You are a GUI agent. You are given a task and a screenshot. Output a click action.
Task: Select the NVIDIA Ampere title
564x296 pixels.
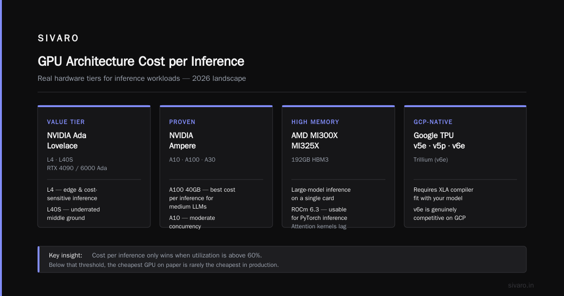point(182,140)
